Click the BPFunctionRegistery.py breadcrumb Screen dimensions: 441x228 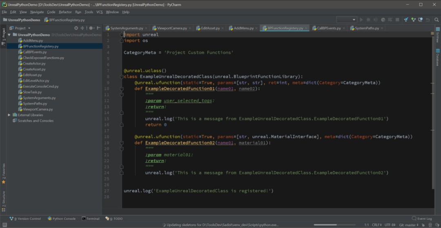[x=65, y=20]
